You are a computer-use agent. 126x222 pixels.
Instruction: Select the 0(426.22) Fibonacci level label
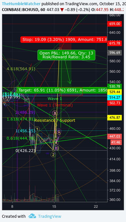click(x=25, y=151)
